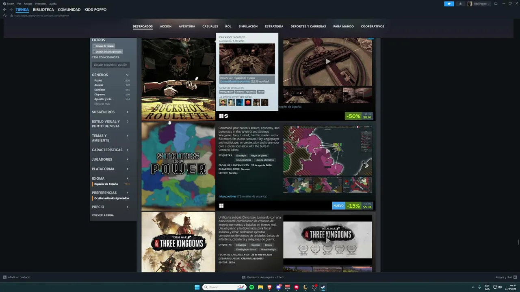Click Mostrar más under Géneros

point(102,104)
